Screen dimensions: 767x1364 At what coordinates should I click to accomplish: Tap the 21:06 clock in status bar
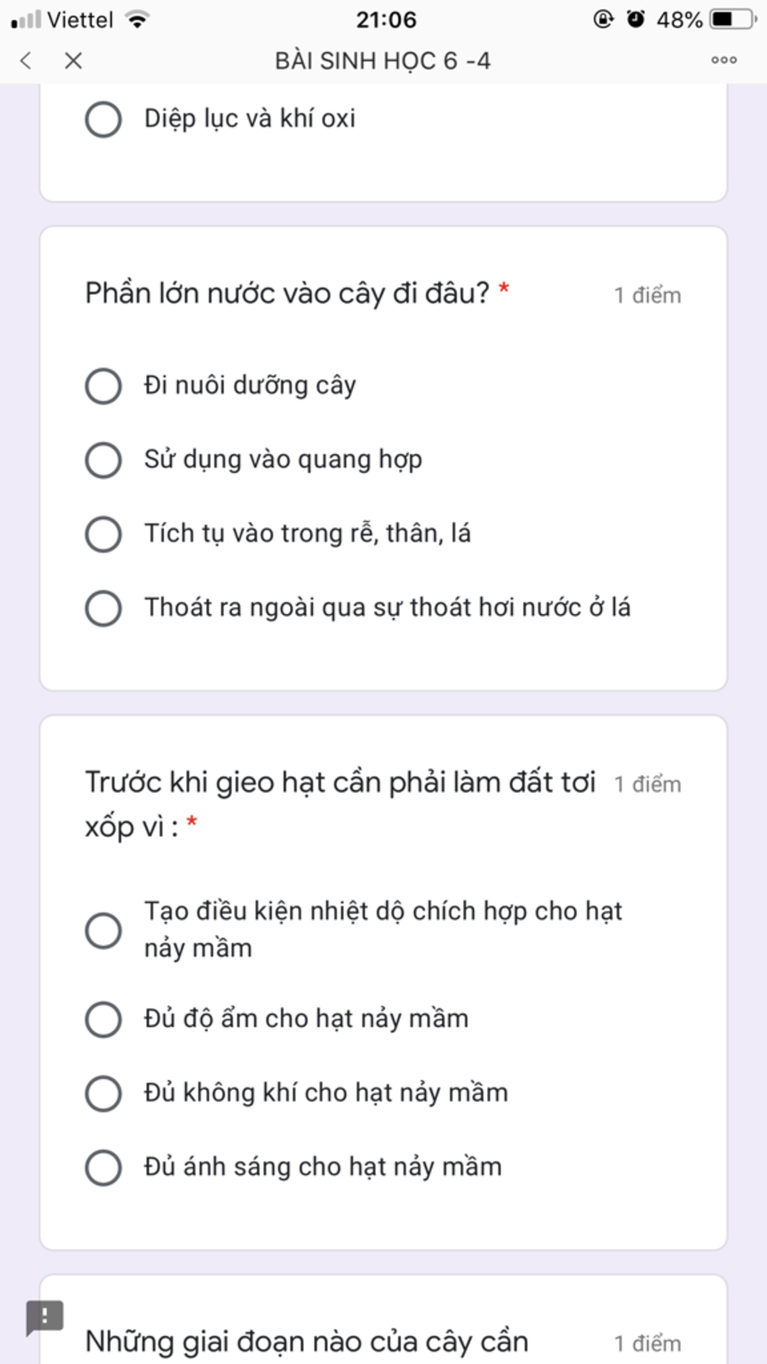386,19
